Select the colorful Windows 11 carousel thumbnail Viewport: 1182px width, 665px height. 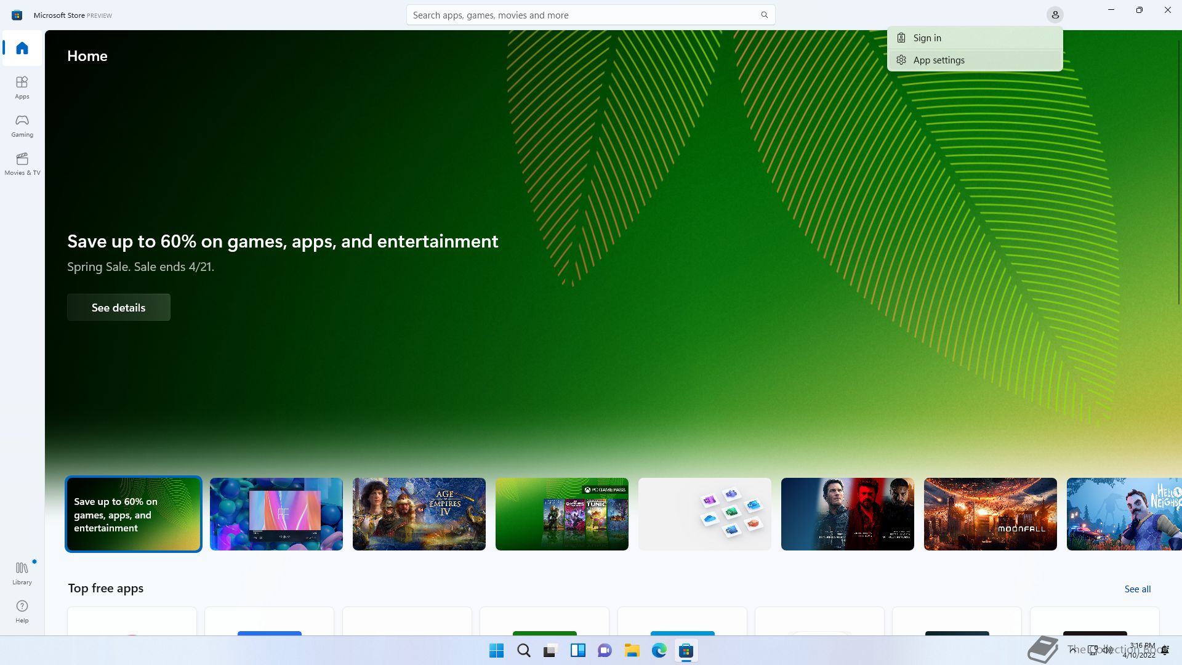[276, 514]
